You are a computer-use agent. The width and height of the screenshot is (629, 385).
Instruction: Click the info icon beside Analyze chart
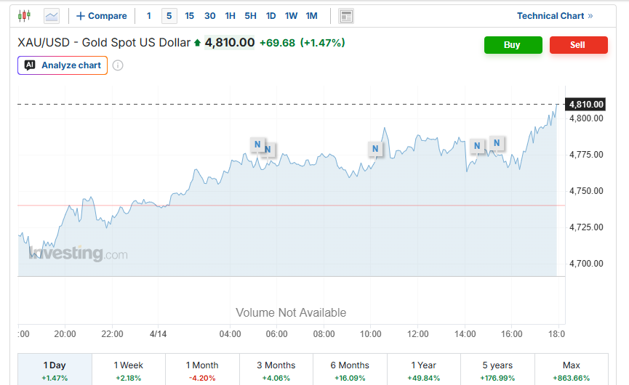[118, 65]
